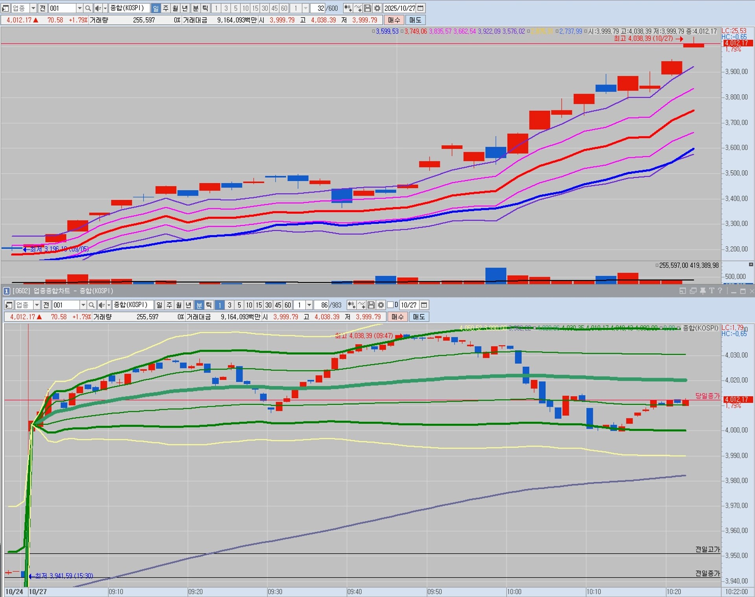Click the panel layout icon at bottom toolbar left
755x597 pixels.
click(x=9, y=305)
